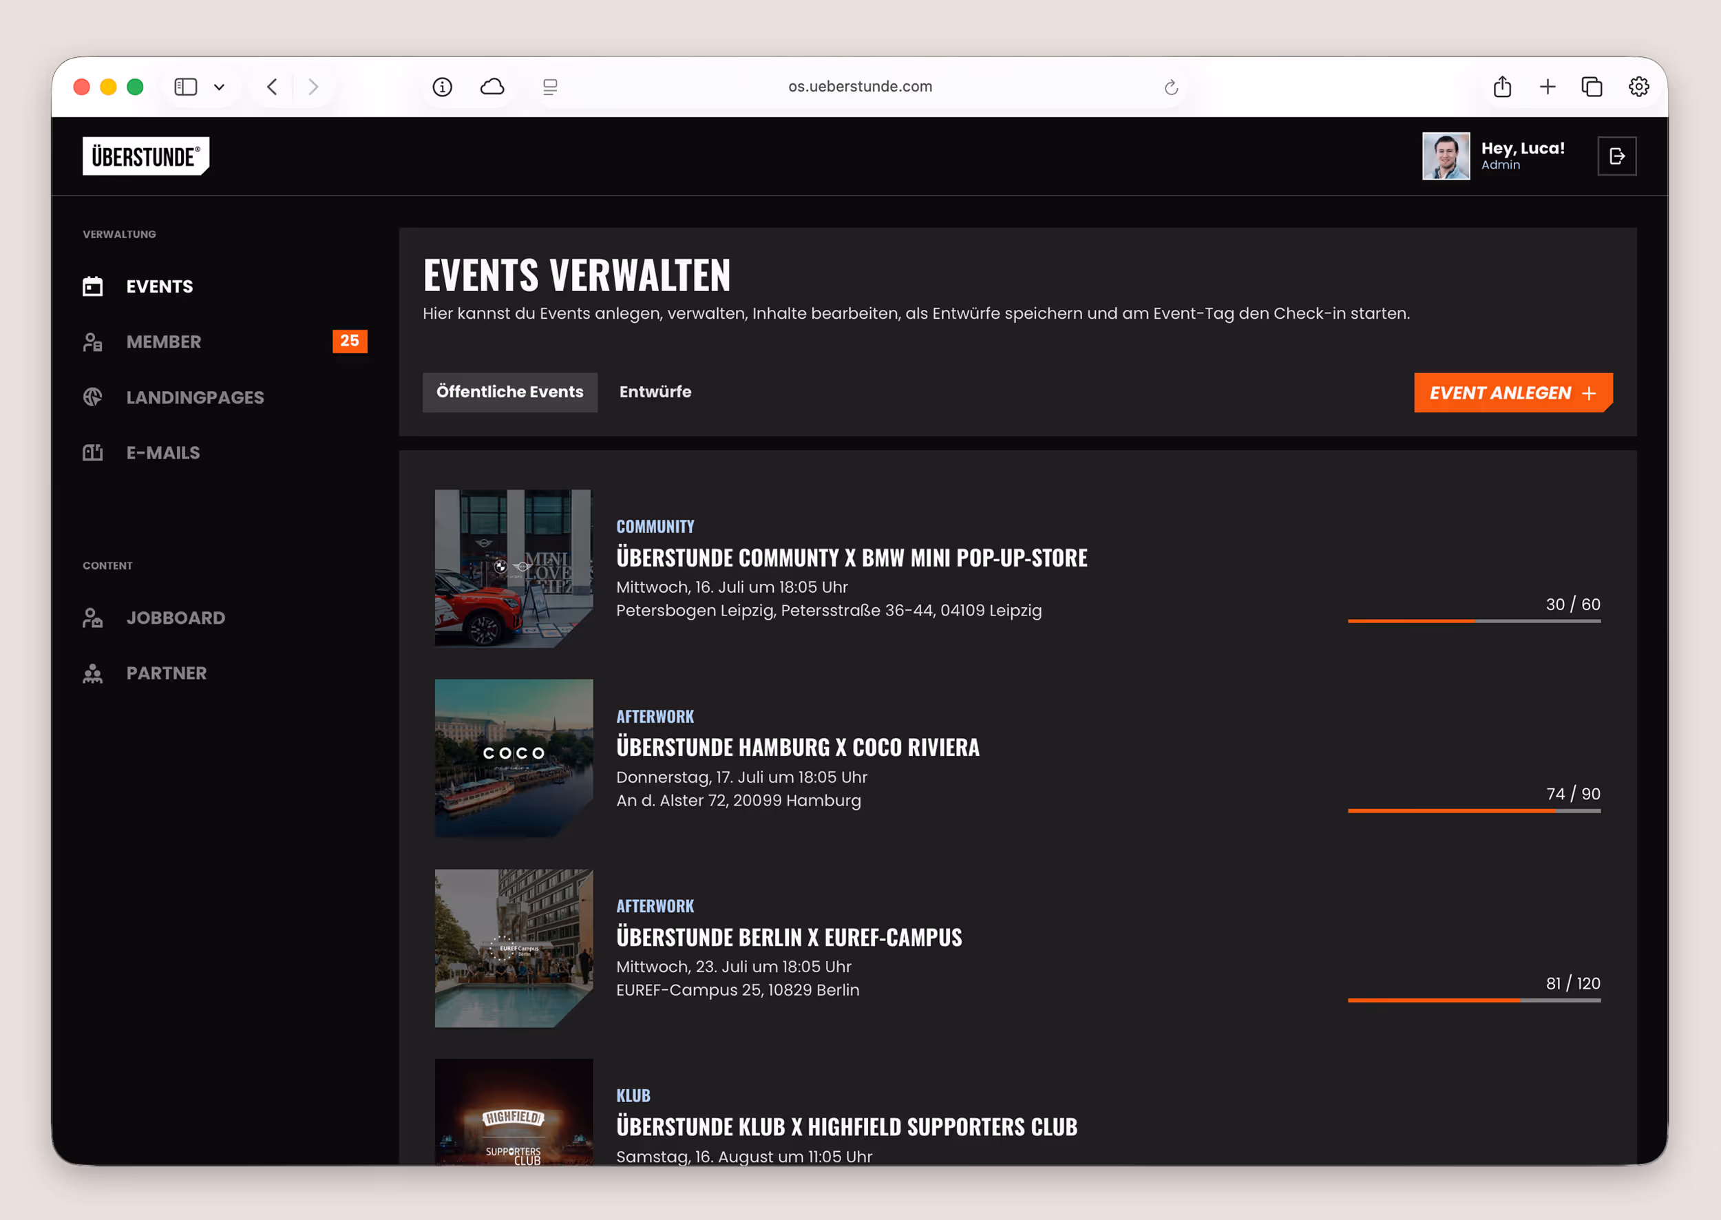Image resolution: width=1721 pixels, height=1220 pixels.
Task: Click the Überstunde logo
Action: tap(146, 156)
